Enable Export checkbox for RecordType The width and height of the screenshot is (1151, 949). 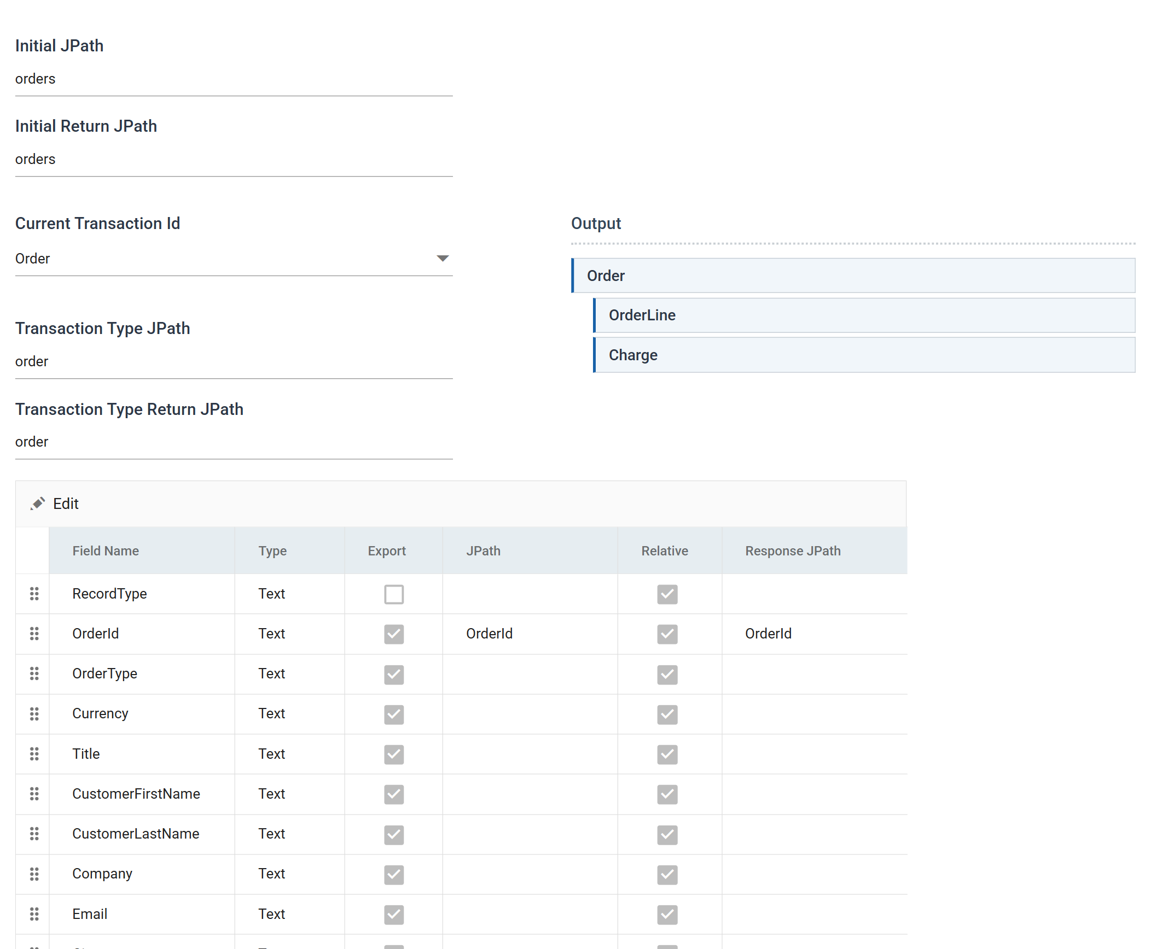394,594
